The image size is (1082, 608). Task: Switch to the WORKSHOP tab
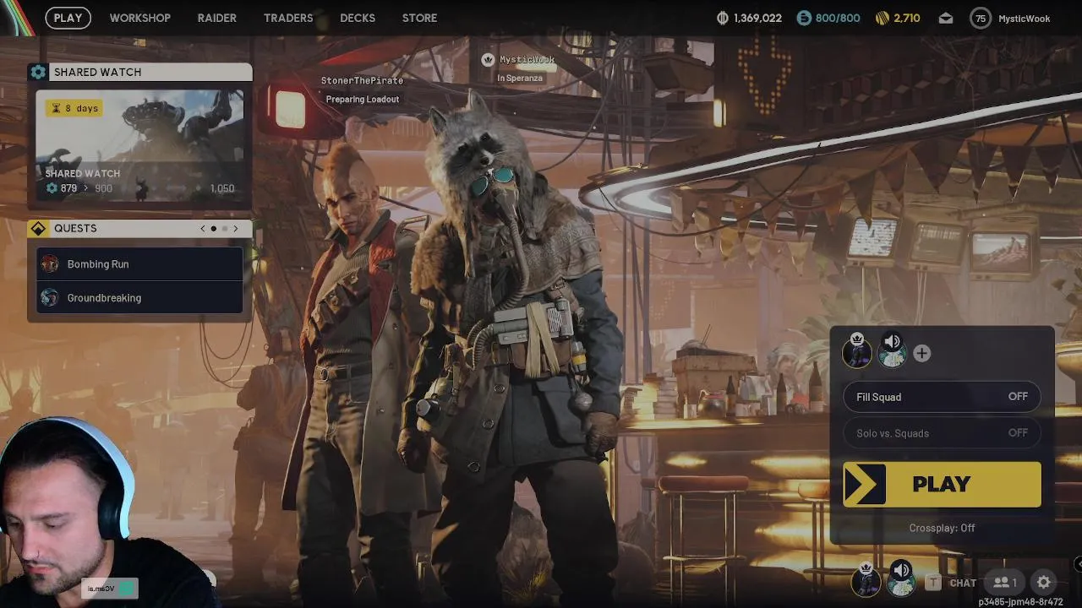pyautogui.click(x=139, y=18)
